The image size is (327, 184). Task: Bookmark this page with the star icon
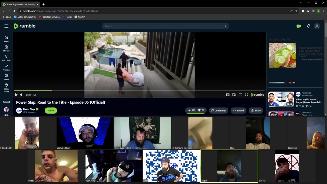point(296,11)
